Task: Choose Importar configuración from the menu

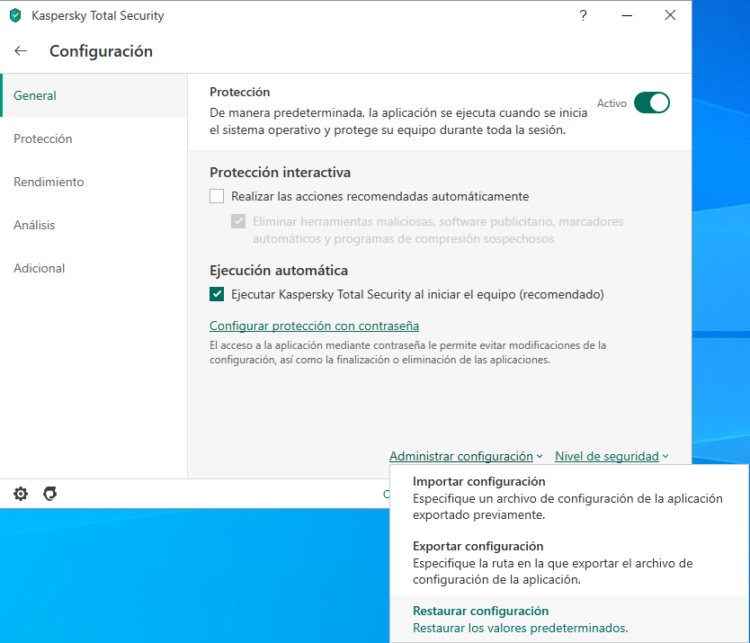Action: (x=569, y=497)
